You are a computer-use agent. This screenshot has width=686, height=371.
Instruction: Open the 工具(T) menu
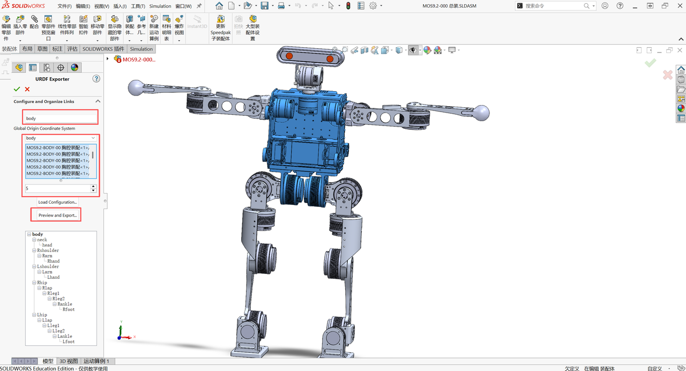pyautogui.click(x=138, y=6)
